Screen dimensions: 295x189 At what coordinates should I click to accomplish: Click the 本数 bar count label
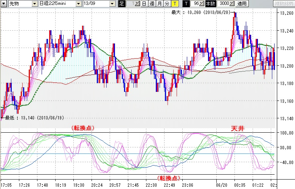point(210,4)
